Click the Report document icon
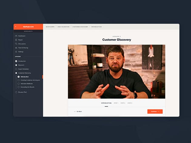 pyautogui.click(x=16, y=40)
